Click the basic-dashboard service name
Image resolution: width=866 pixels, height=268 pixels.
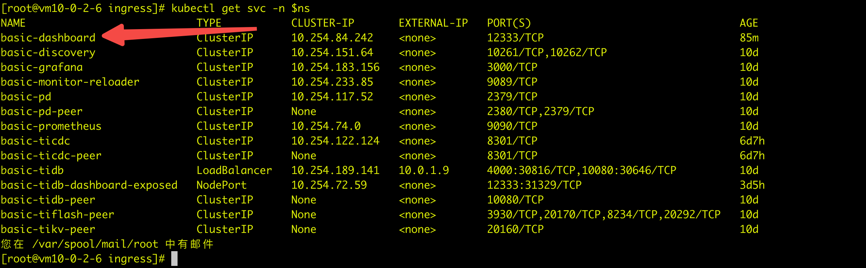click(48, 38)
